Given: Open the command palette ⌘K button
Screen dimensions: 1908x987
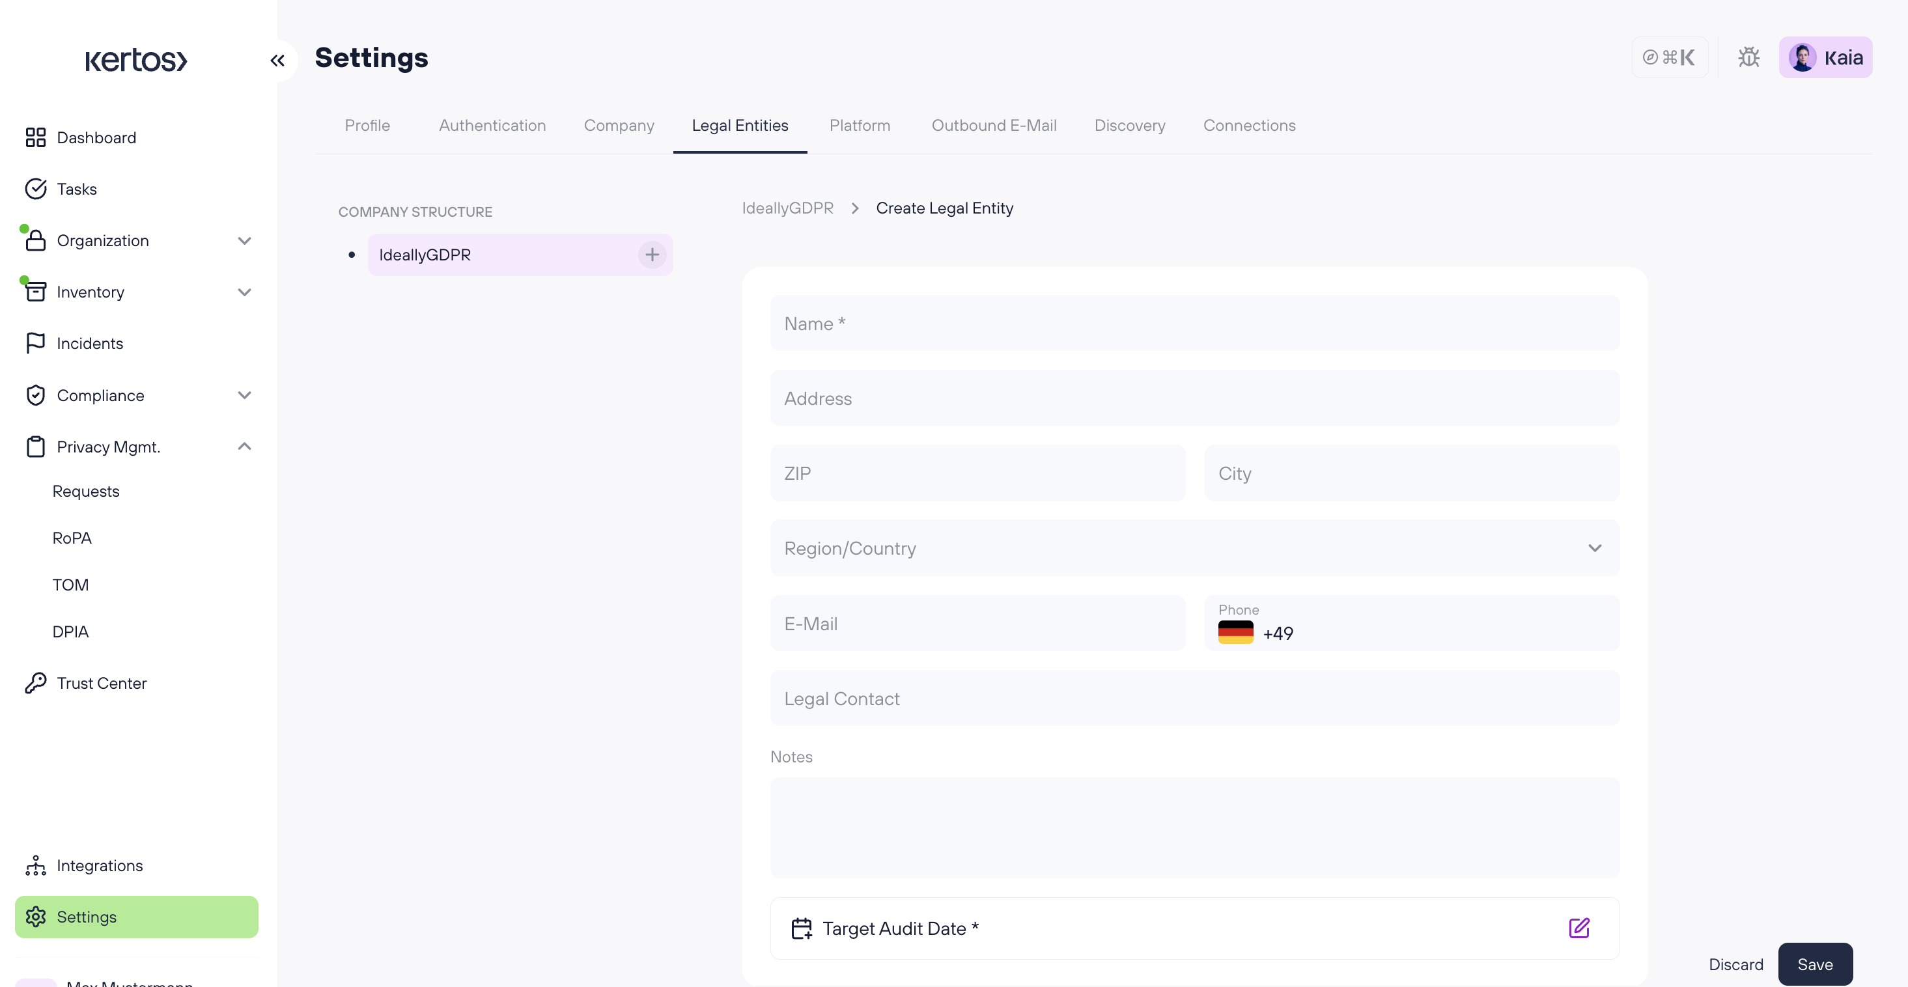Looking at the screenshot, I should click(1670, 57).
